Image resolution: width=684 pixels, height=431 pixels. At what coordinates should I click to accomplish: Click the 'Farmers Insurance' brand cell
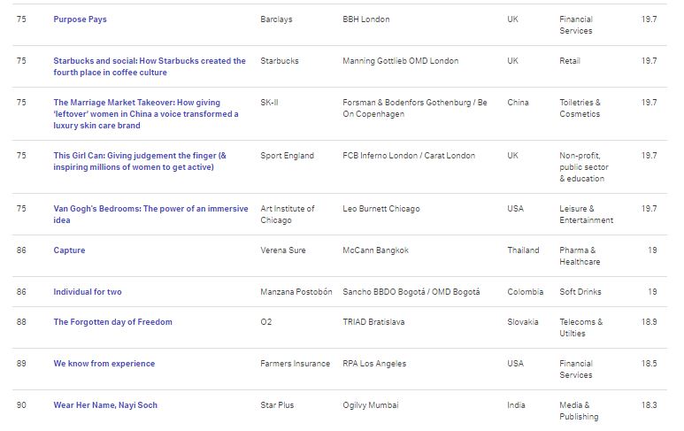tap(295, 364)
